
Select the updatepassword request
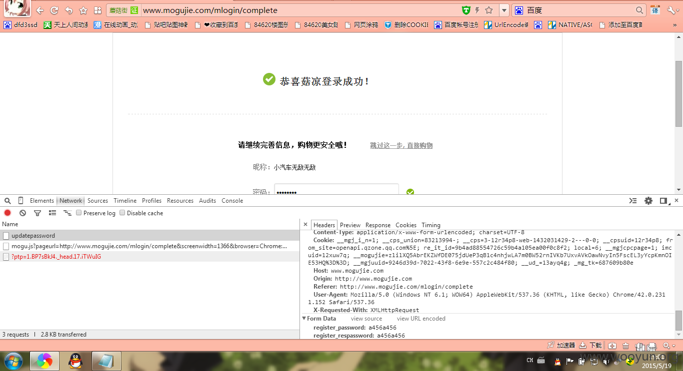(150, 235)
